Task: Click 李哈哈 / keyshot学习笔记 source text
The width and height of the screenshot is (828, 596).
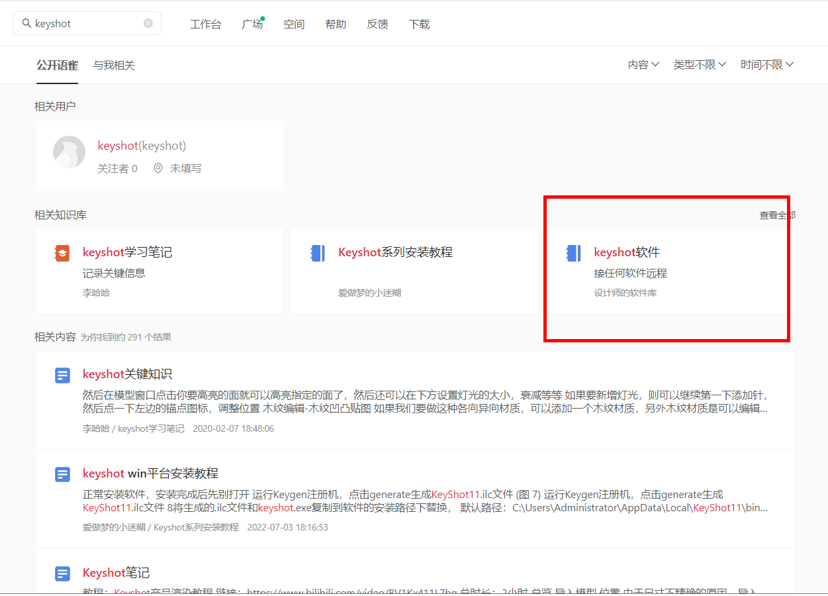Action: (x=134, y=428)
